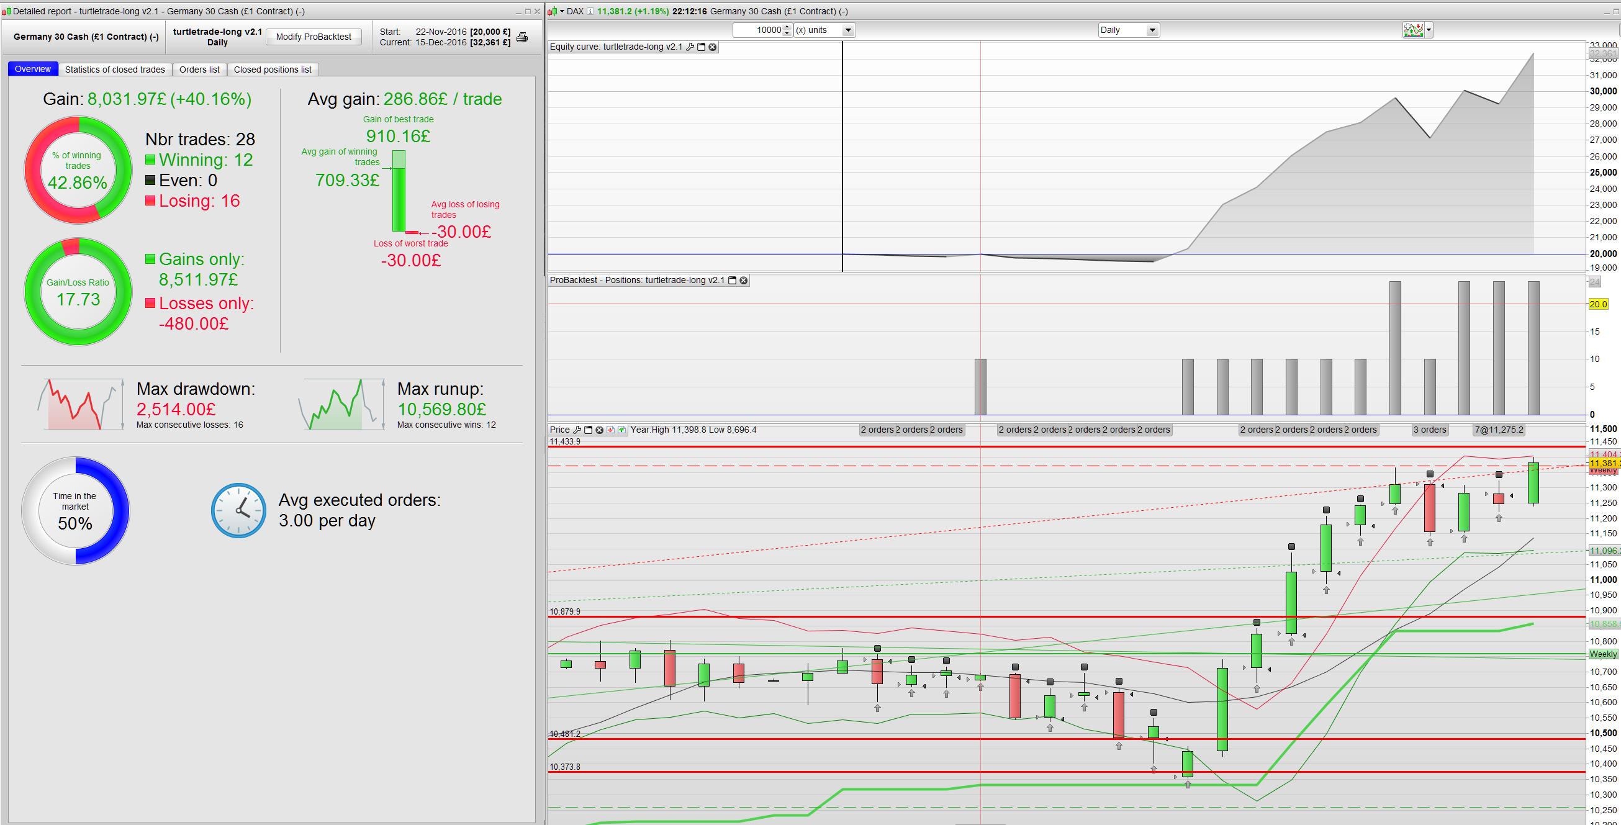The image size is (1621, 825).
Task: Click the DAX instrument info icon
Action: [x=590, y=11]
